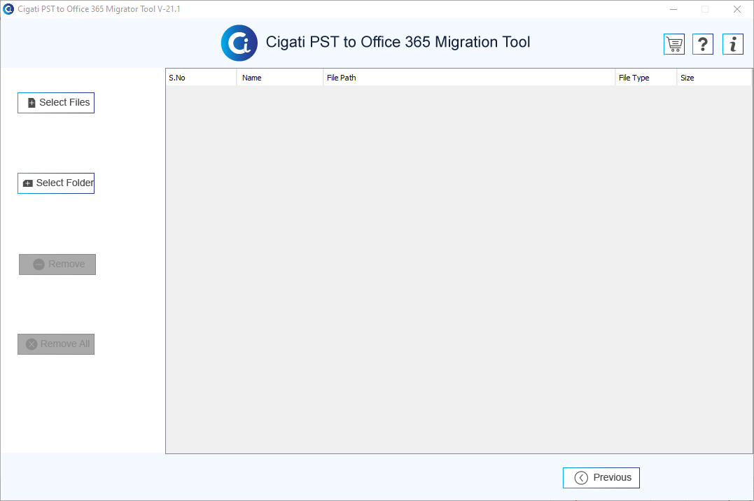
Task: Click Select Folder button
Action: pyautogui.click(x=56, y=183)
